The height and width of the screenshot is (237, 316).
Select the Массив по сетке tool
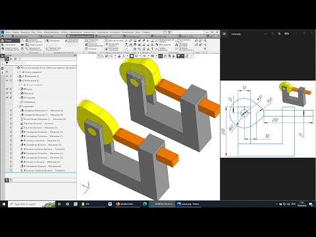pyautogui.click(x=115, y=41)
